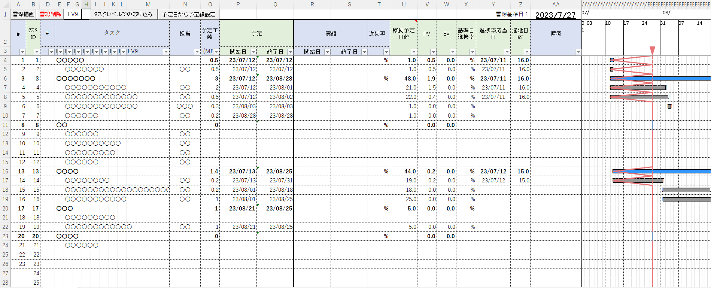The image size is (711, 288).
Task: Select the cell showing 23/08/28 in row 6
Action: (x=275, y=79)
